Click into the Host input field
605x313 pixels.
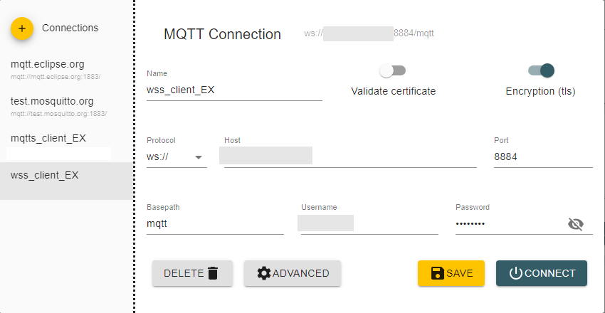point(350,156)
